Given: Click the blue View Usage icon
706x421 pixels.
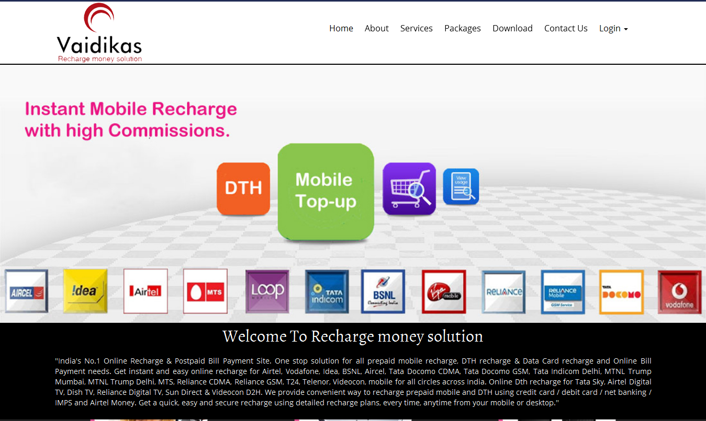Looking at the screenshot, I should [x=461, y=186].
